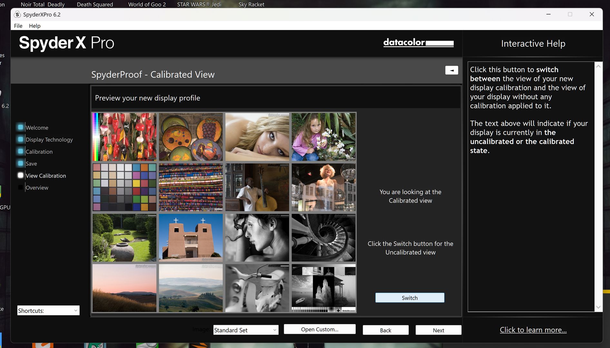
Task: Click the girl with white flowers thumbnail
Action: point(324,137)
